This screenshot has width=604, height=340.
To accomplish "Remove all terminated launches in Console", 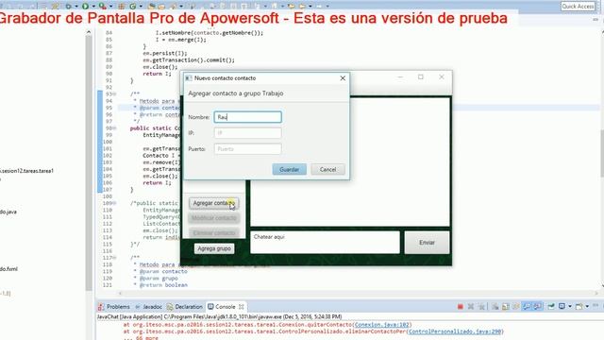I will click(x=481, y=306).
